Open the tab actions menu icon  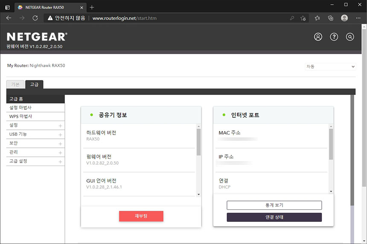click(x=8, y=8)
